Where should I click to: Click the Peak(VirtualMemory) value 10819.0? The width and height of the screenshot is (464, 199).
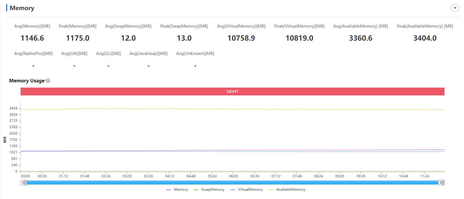coord(299,38)
